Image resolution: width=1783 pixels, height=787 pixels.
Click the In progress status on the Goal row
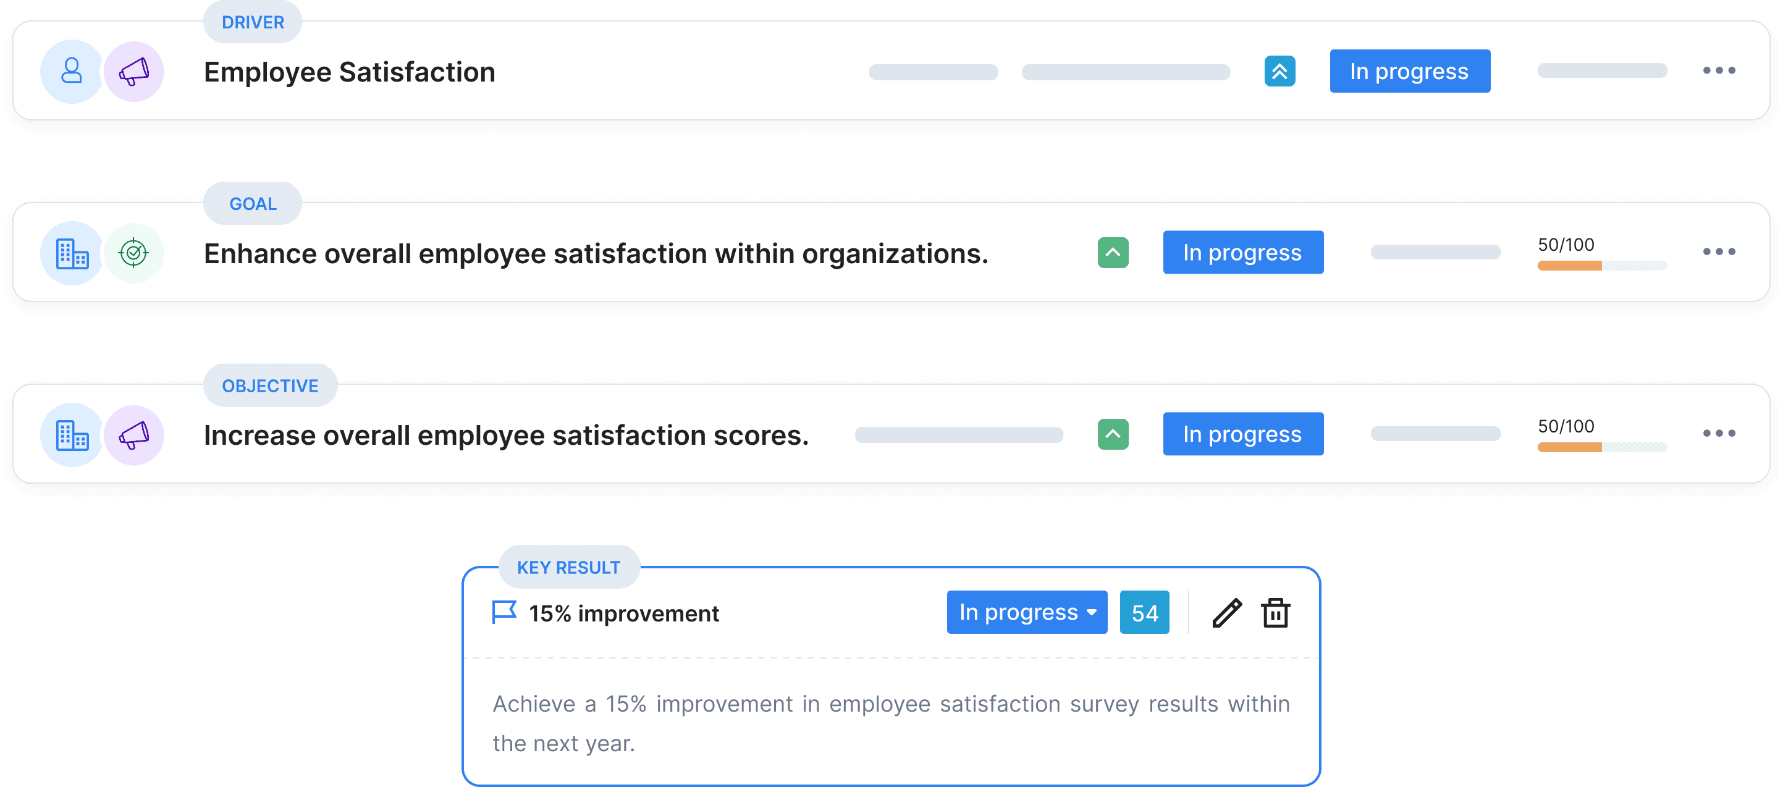pyautogui.click(x=1243, y=253)
